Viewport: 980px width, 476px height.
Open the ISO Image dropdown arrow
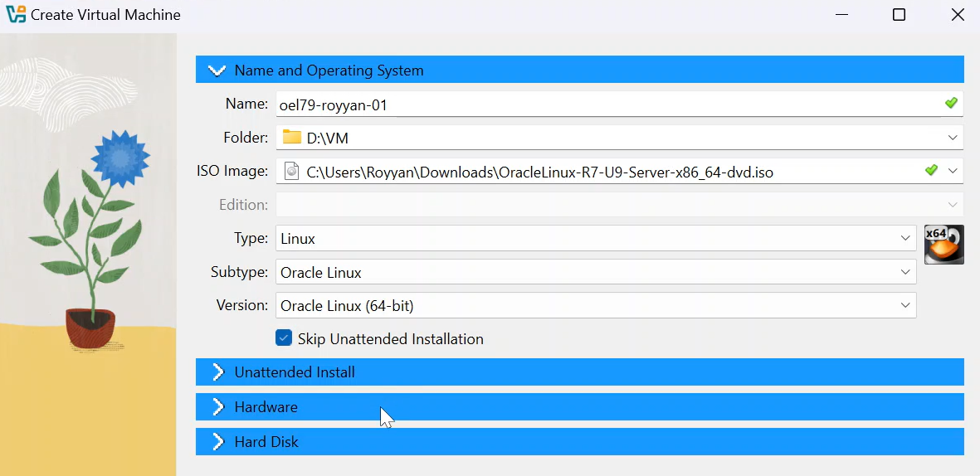click(953, 172)
